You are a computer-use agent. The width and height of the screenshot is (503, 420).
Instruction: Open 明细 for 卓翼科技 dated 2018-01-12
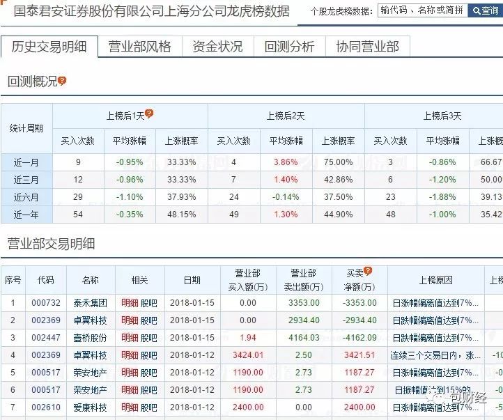[x=130, y=355]
